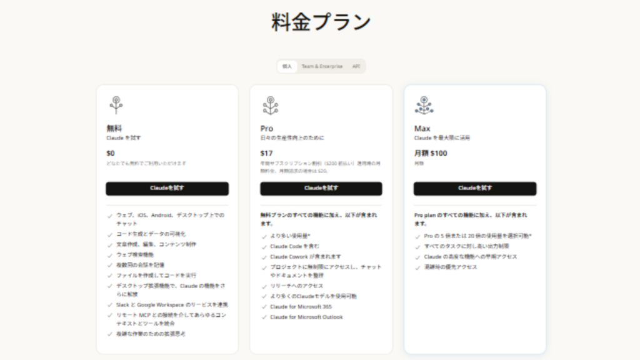
Task: Click Claudeを試す button on the Pro card
Action: coord(321,188)
